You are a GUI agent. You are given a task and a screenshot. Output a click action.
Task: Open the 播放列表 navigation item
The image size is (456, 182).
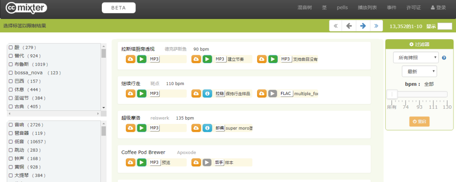click(x=367, y=8)
